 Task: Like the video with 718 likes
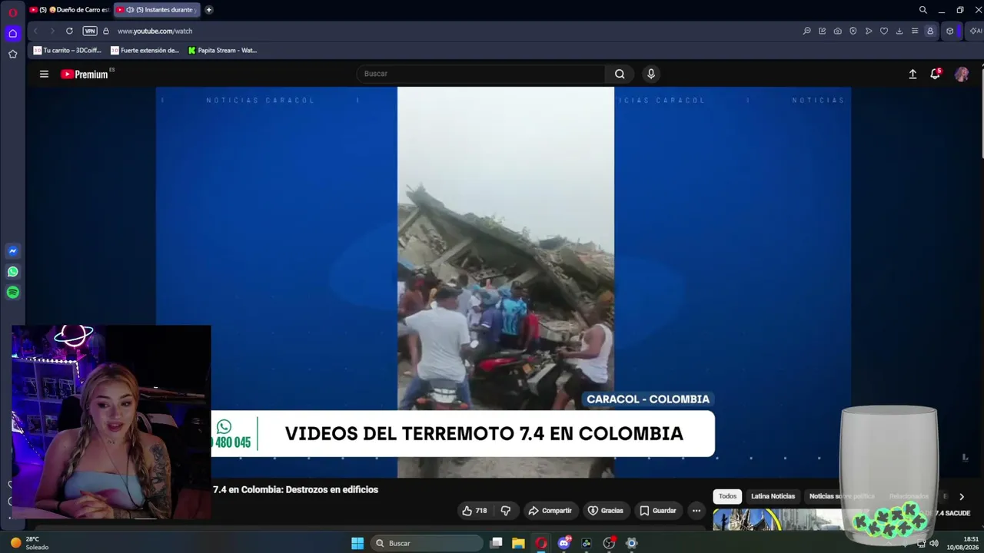[x=474, y=511]
